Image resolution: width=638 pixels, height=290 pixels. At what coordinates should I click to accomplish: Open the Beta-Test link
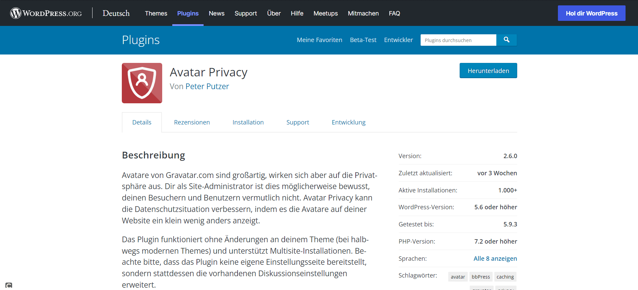tap(363, 40)
